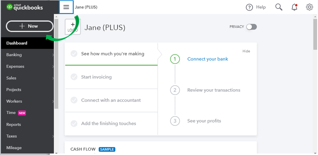
Task: Toggle the Privacy switch
Action: click(x=251, y=27)
